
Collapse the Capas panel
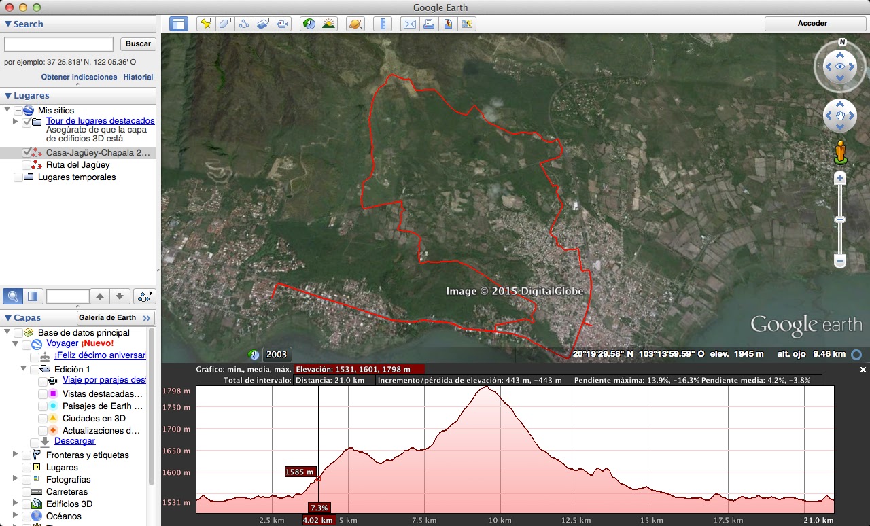(8, 317)
